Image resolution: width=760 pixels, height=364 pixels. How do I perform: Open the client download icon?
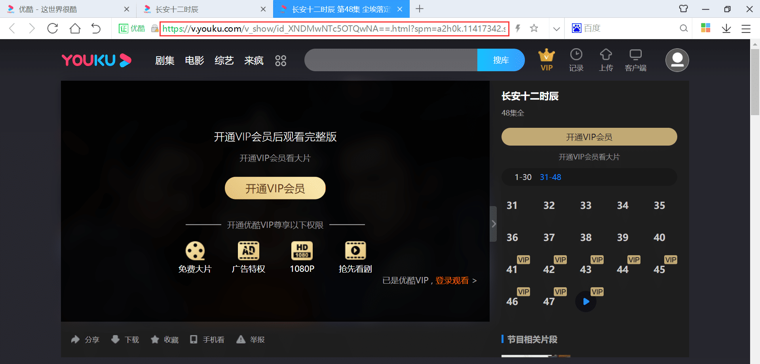(x=635, y=55)
